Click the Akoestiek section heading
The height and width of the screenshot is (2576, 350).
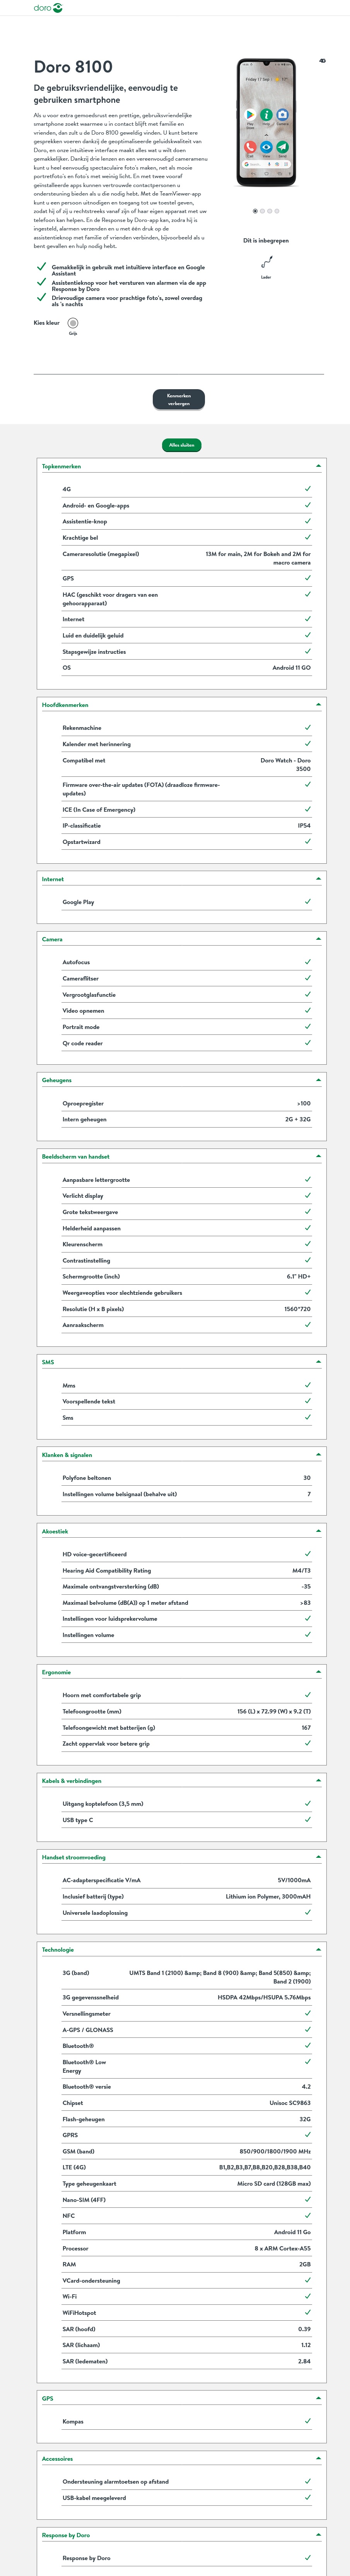coord(55,1531)
